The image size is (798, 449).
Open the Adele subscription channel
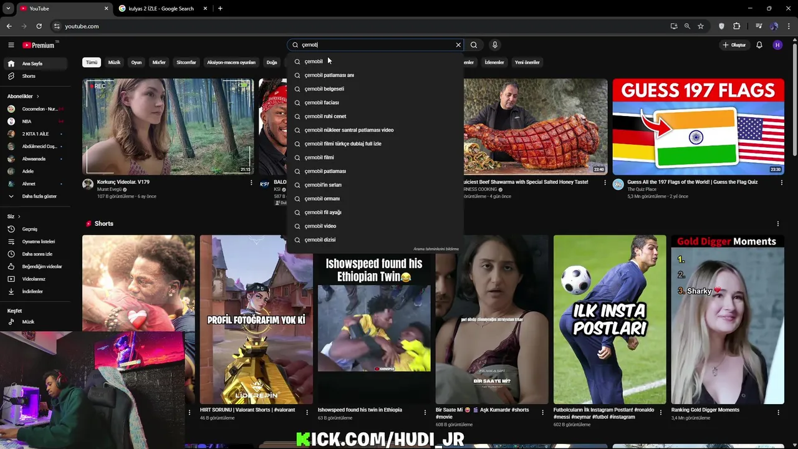[36, 171]
